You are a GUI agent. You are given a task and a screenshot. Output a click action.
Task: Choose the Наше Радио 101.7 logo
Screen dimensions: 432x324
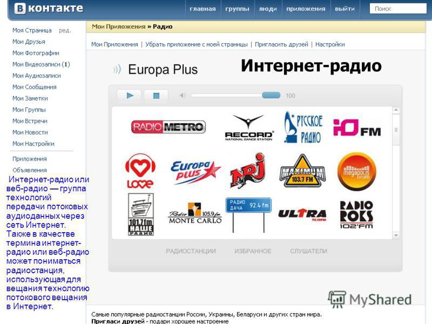click(141, 214)
